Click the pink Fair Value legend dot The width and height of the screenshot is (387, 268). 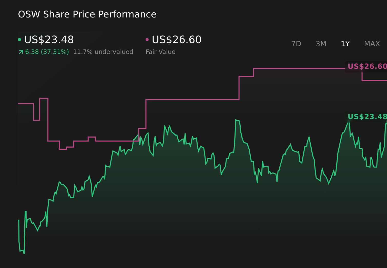(147, 39)
